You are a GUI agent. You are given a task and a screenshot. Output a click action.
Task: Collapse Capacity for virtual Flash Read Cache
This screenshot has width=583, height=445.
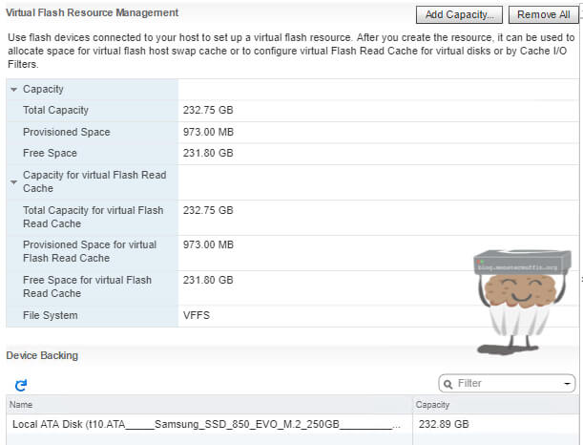point(13,176)
